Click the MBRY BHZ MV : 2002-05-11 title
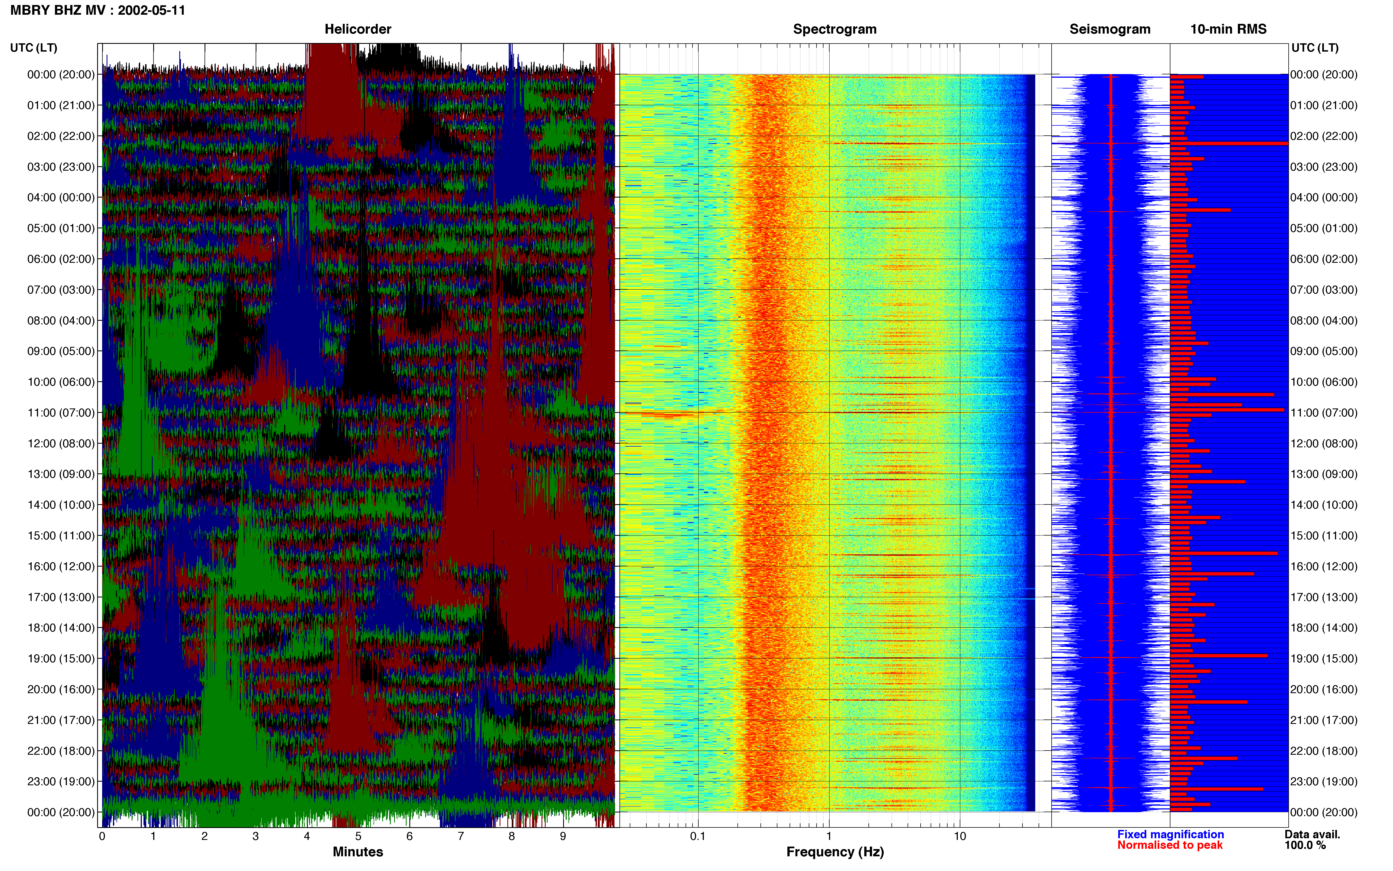The width and height of the screenshot is (1393, 871). tap(97, 10)
